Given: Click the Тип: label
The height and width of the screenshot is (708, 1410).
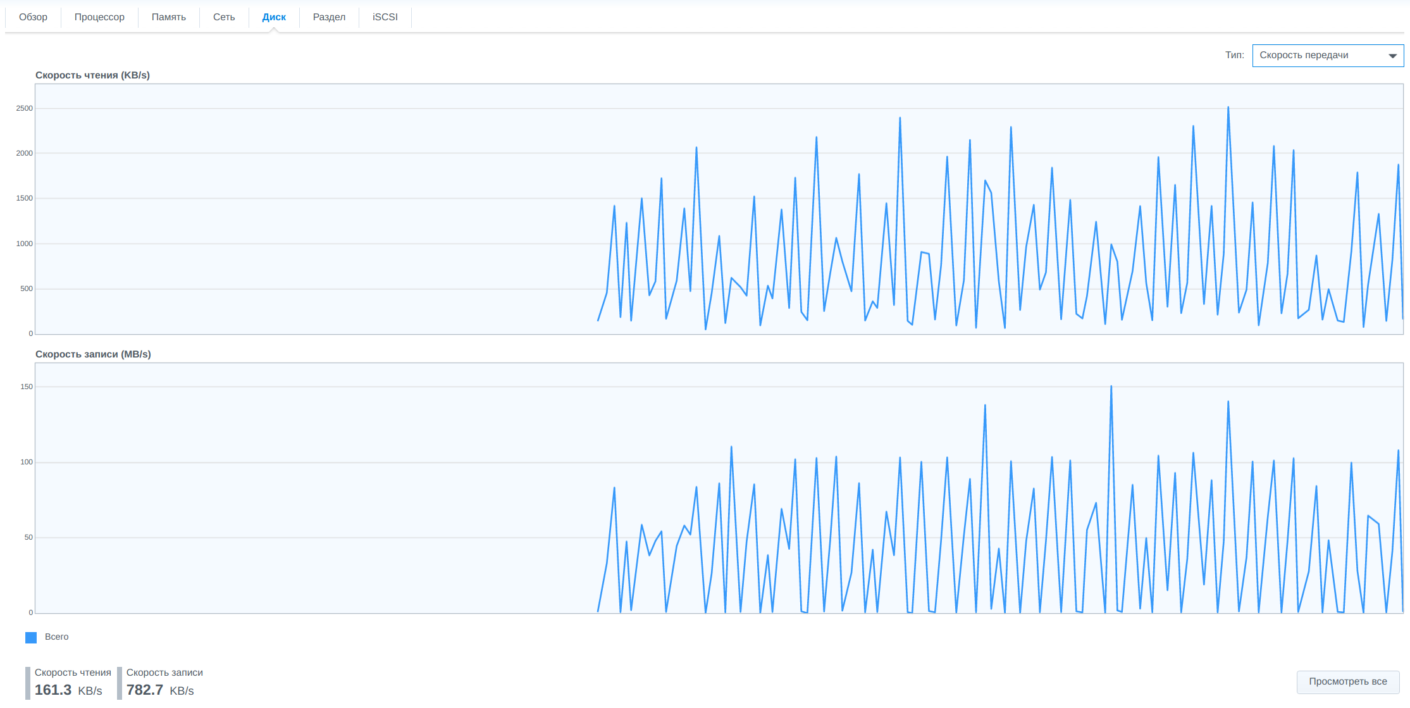Looking at the screenshot, I should (1235, 55).
